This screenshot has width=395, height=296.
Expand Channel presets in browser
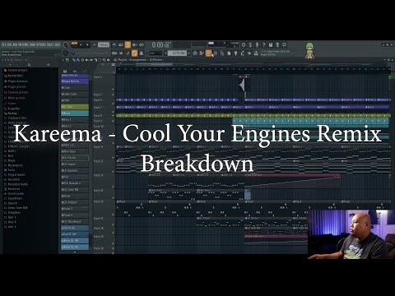tap(16, 92)
